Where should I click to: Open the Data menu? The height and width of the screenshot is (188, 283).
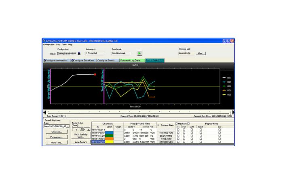(58, 45)
